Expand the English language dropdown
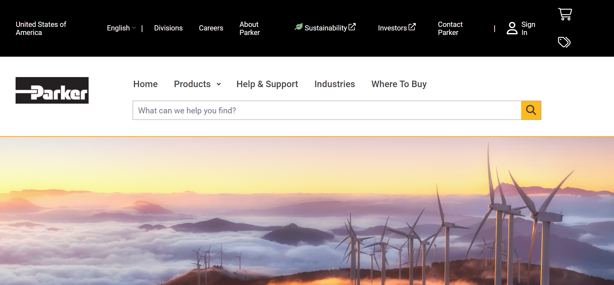 coord(121,28)
